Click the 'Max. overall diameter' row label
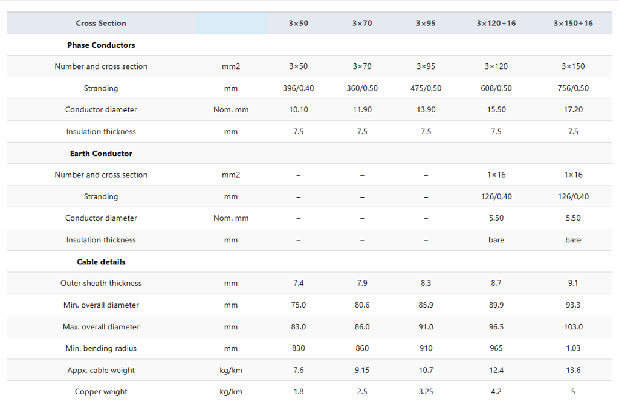619x402 pixels. pos(101,327)
